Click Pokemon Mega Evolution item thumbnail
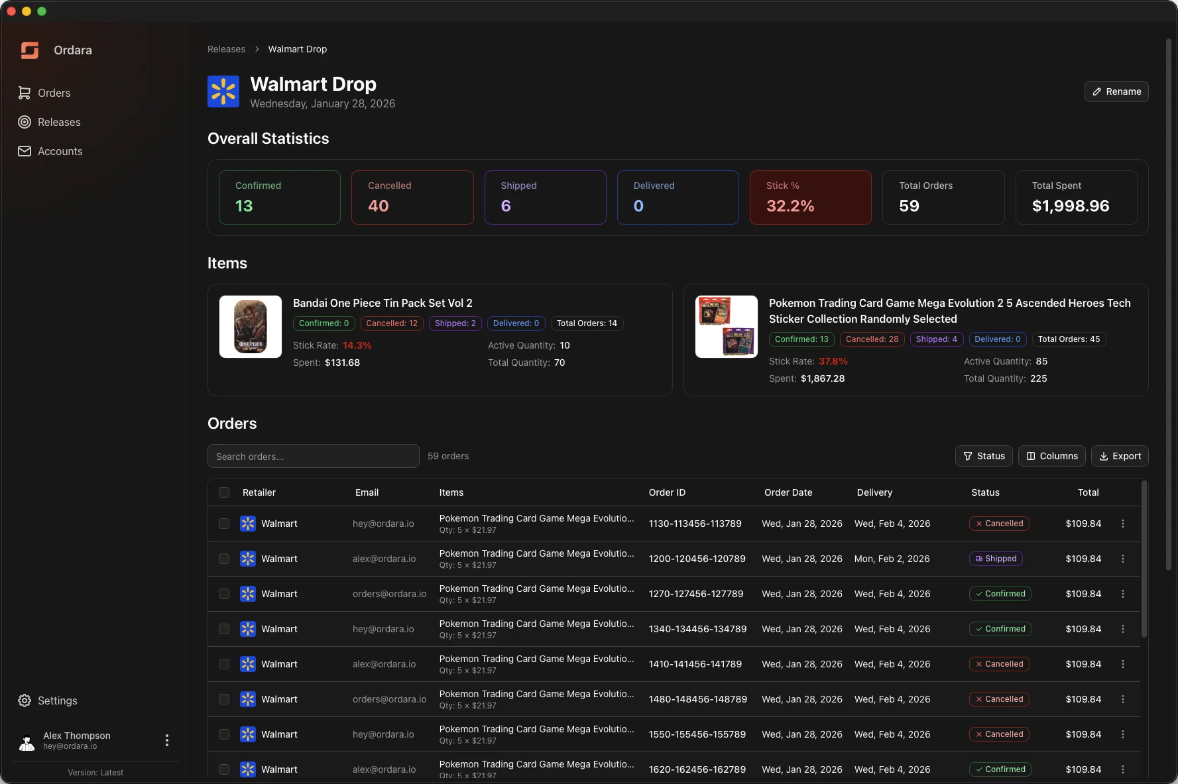The width and height of the screenshot is (1178, 784). [727, 327]
